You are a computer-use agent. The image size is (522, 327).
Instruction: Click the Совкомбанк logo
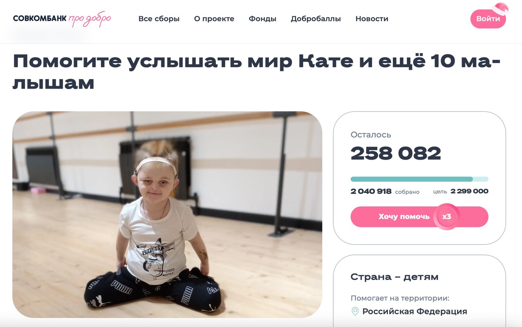pos(40,19)
